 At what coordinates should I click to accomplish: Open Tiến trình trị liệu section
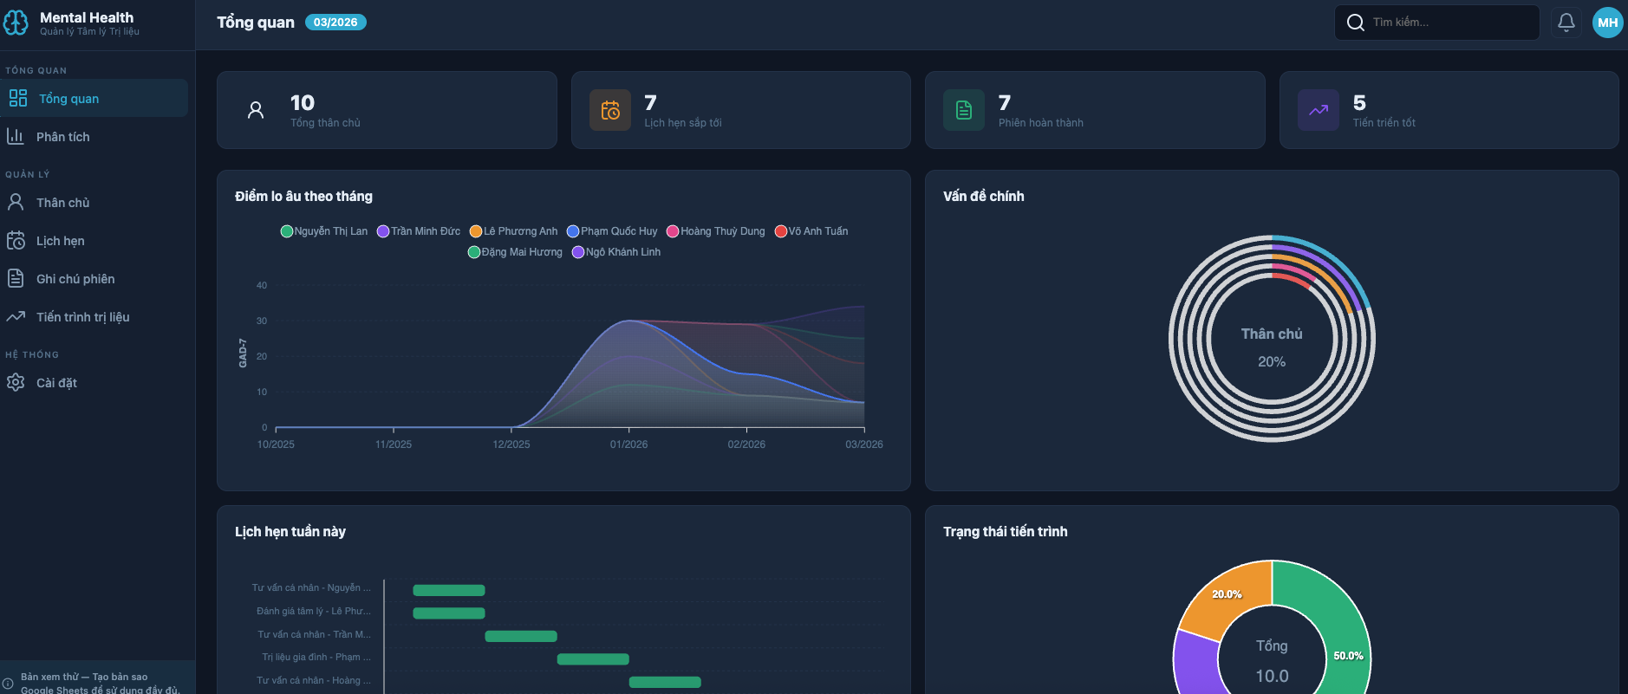coord(82,317)
